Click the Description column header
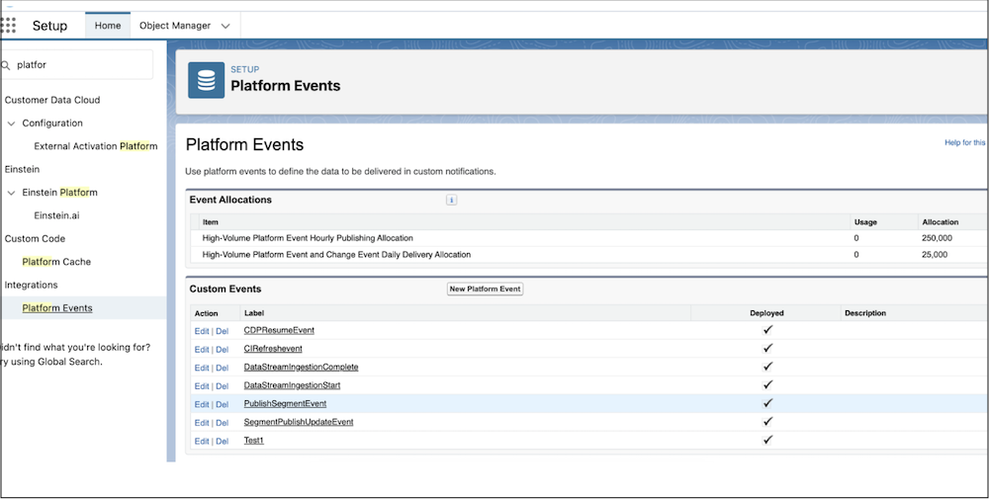The image size is (989, 500). pyautogui.click(x=865, y=312)
